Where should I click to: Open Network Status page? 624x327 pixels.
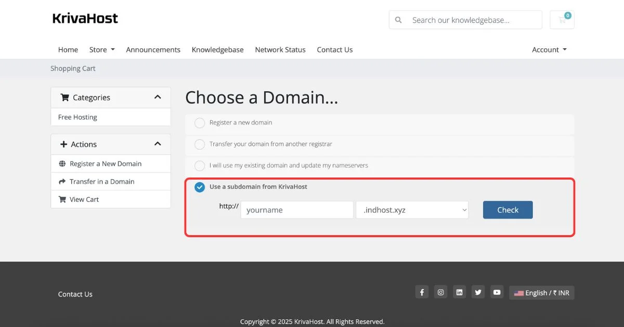280,50
